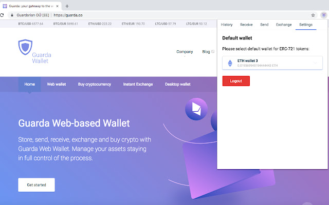Click the Default wallet heading
Screen dimensions: 329x205
click(237, 38)
